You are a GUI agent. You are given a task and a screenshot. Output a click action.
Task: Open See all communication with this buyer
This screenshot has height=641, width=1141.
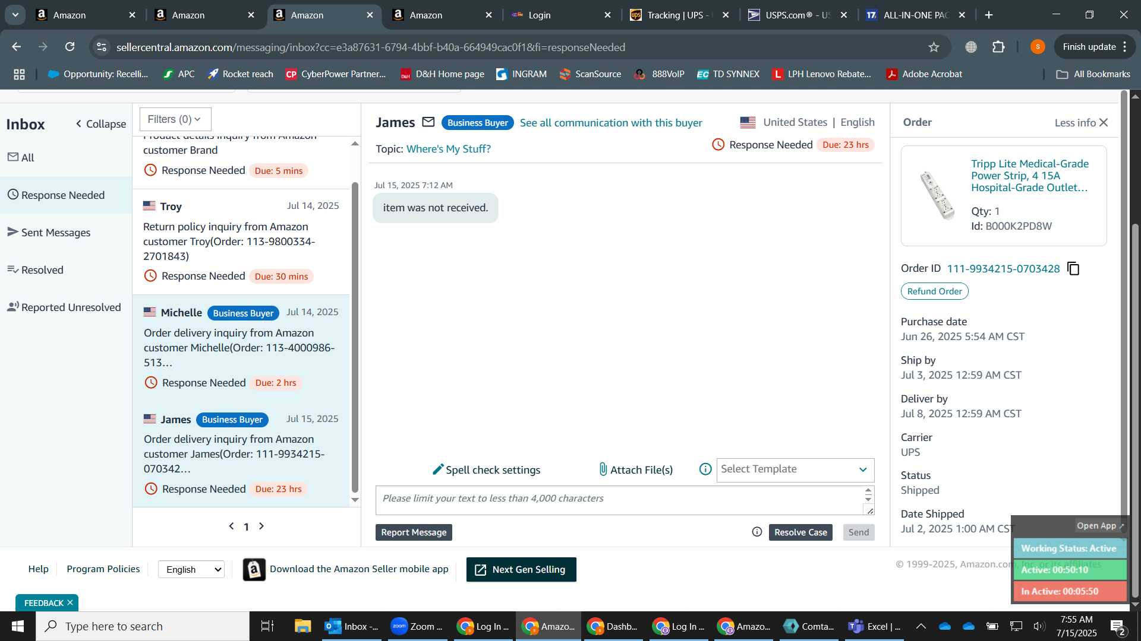coord(611,122)
